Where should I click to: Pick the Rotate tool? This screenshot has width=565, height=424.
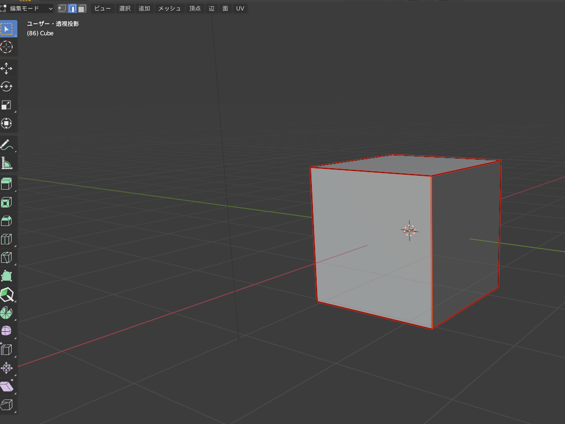coord(7,87)
